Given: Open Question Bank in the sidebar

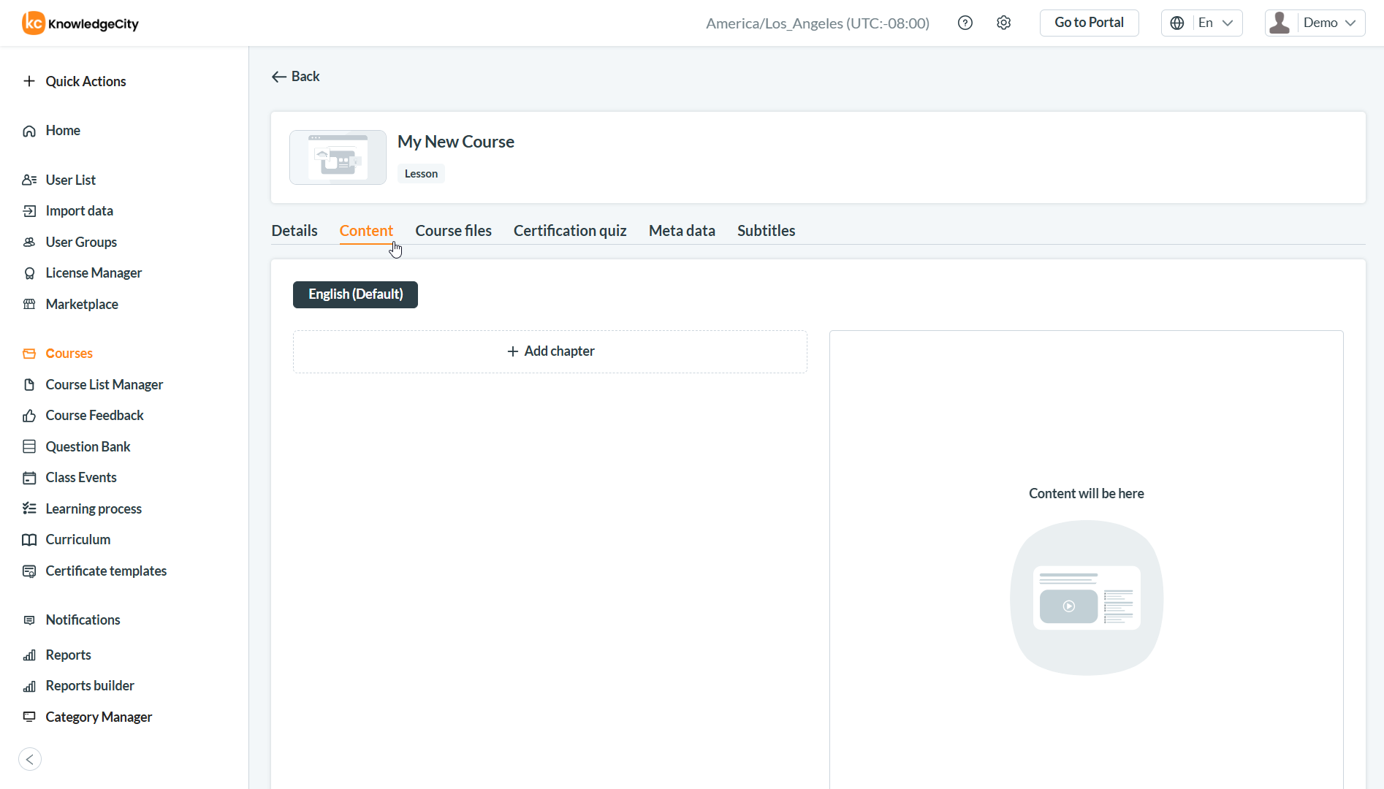Looking at the screenshot, I should [x=88, y=446].
